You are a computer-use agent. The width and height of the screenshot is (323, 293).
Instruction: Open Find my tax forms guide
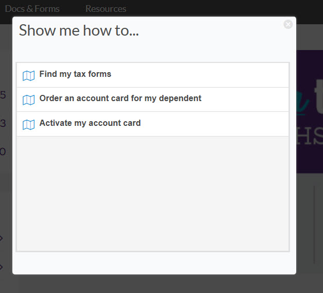[152, 75]
